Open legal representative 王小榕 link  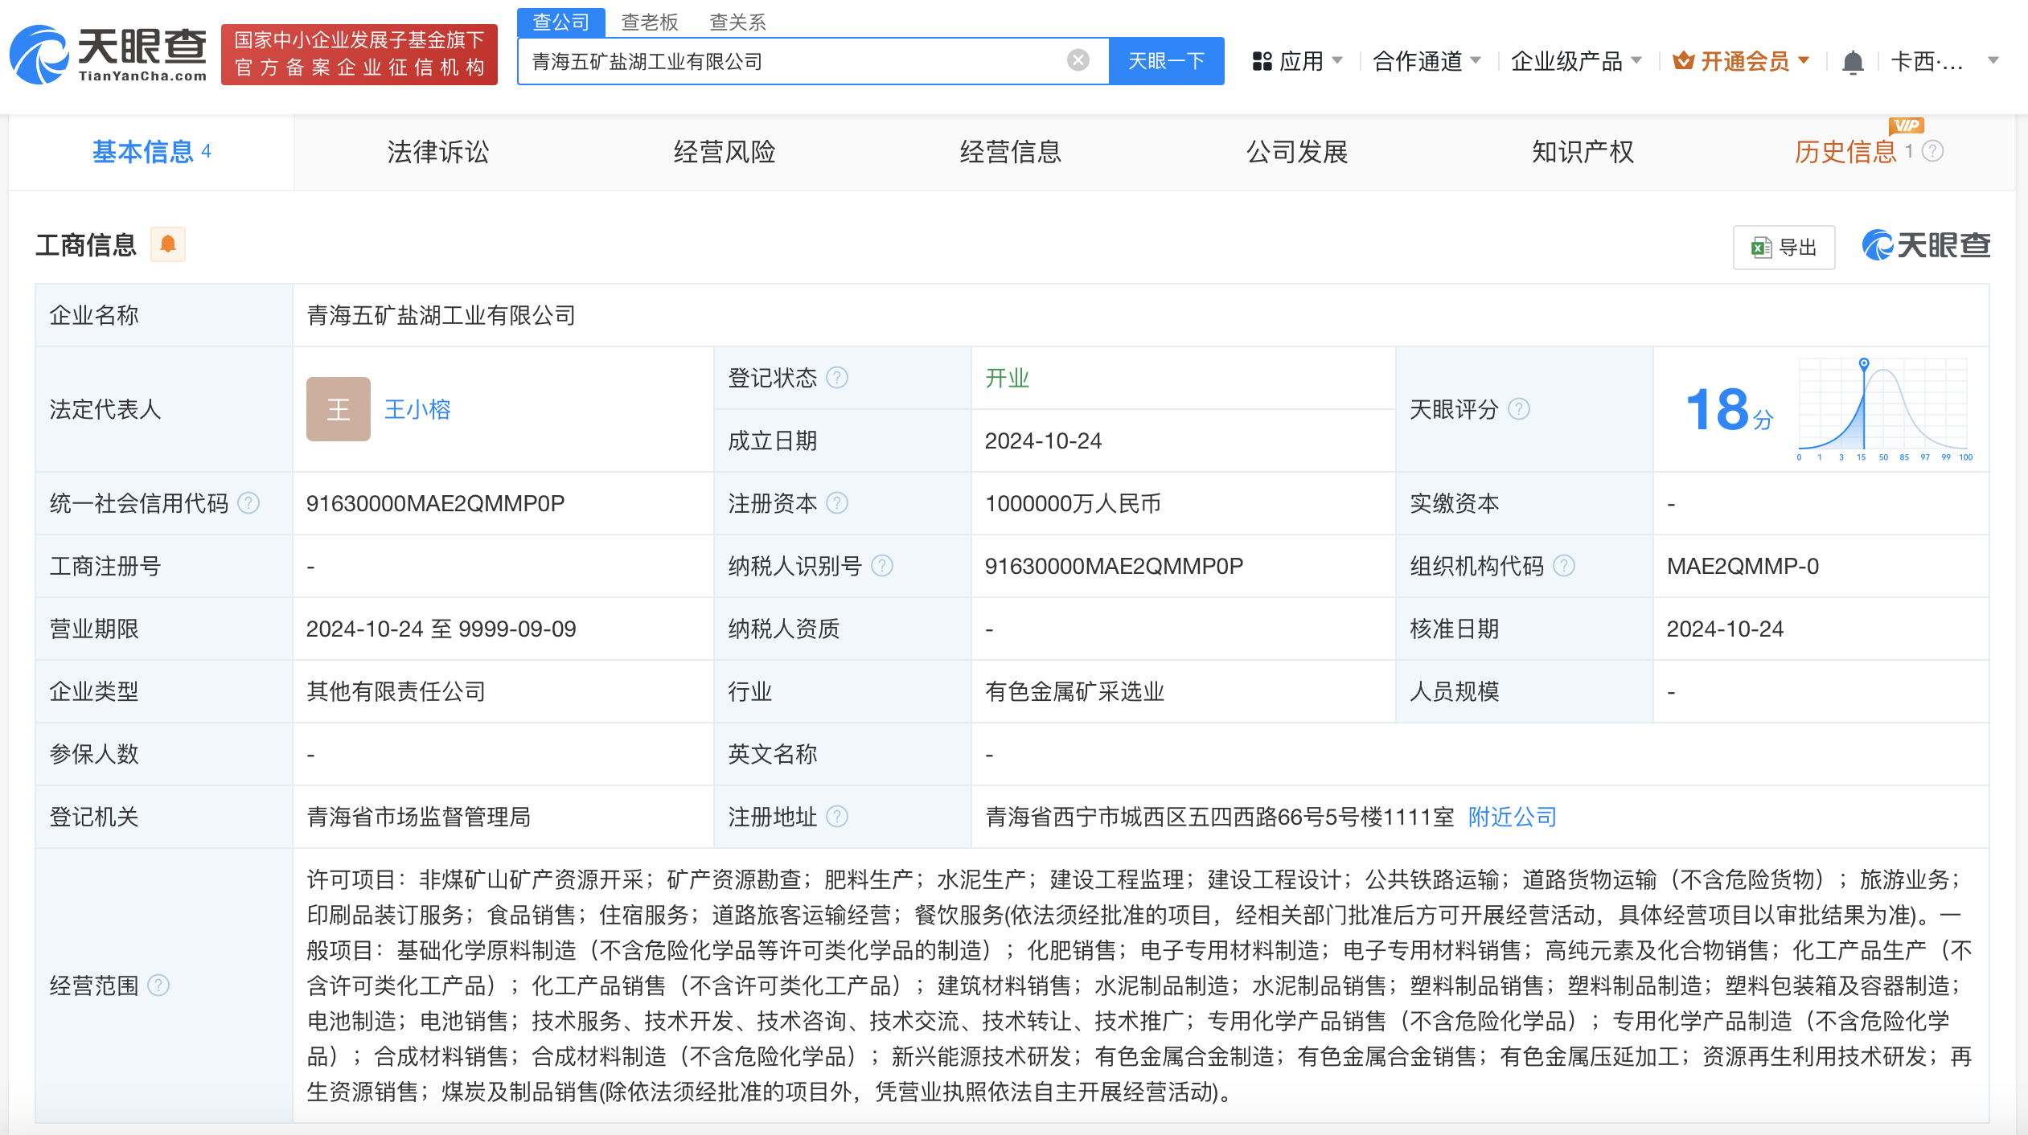(x=417, y=409)
